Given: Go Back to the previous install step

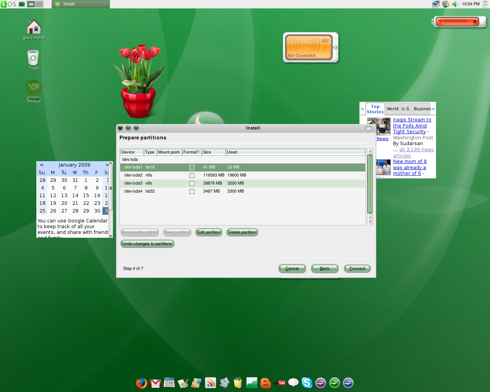Looking at the screenshot, I should 325,269.
